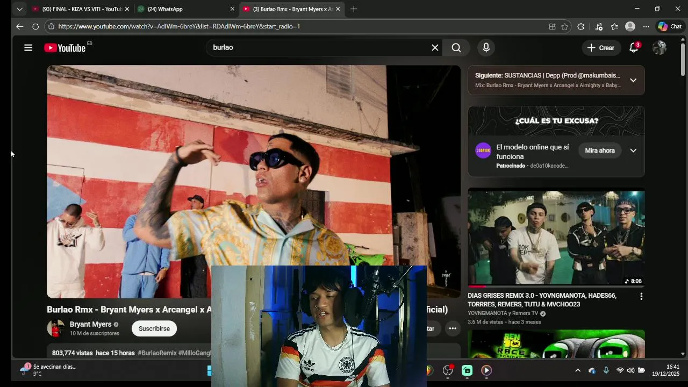The height and width of the screenshot is (387, 688).
Task: Close the Burlao Rmx tab
Action: point(338,9)
